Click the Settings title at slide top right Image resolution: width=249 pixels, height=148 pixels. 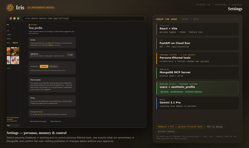coord(235,9)
